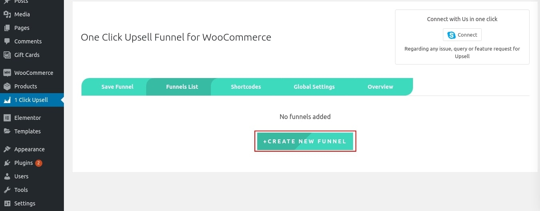The image size is (540, 211).
Task: Click the Skype Connect button
Action: pos(462,35)
